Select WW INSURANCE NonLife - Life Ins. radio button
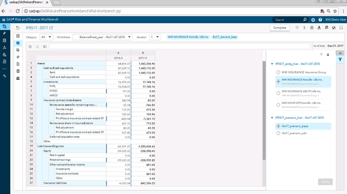347x194 pixels. [278, 82]
